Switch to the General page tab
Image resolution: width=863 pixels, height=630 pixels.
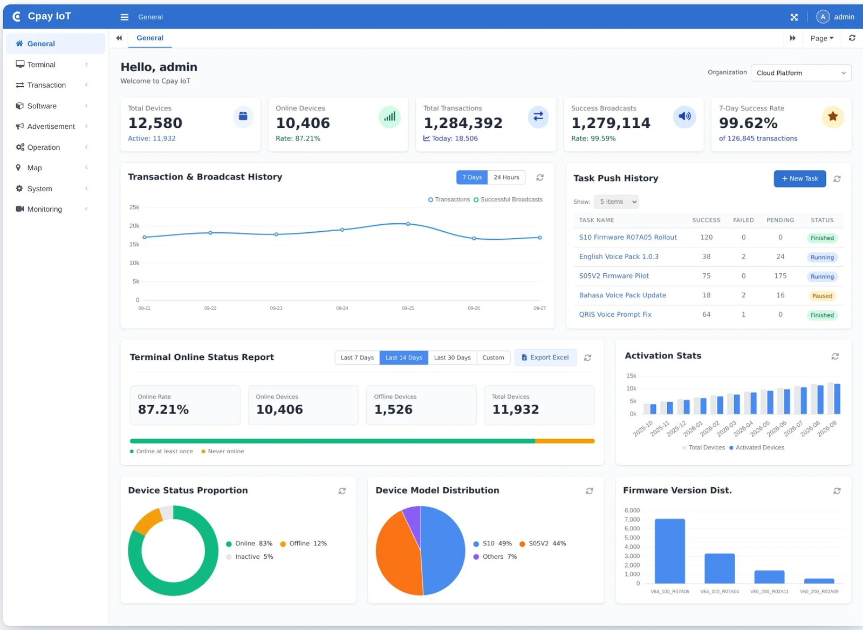point(150,38)
